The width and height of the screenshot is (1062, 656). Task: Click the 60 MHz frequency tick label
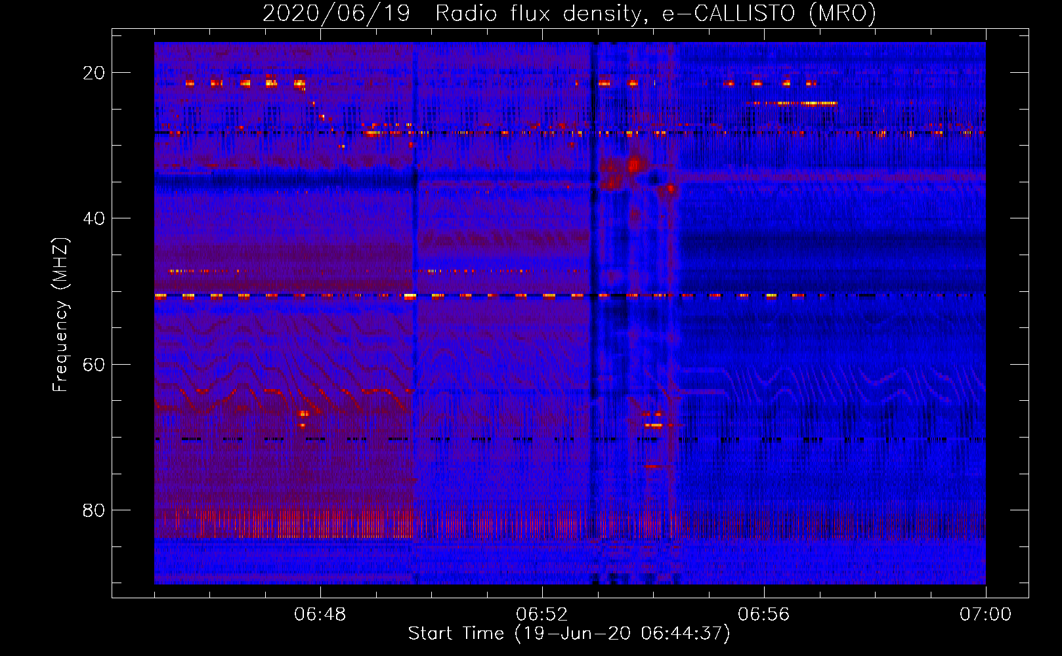tap(94, 365)
